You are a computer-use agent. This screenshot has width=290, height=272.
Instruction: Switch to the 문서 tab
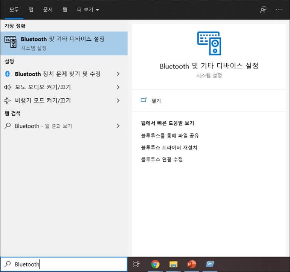click(48, 10)
